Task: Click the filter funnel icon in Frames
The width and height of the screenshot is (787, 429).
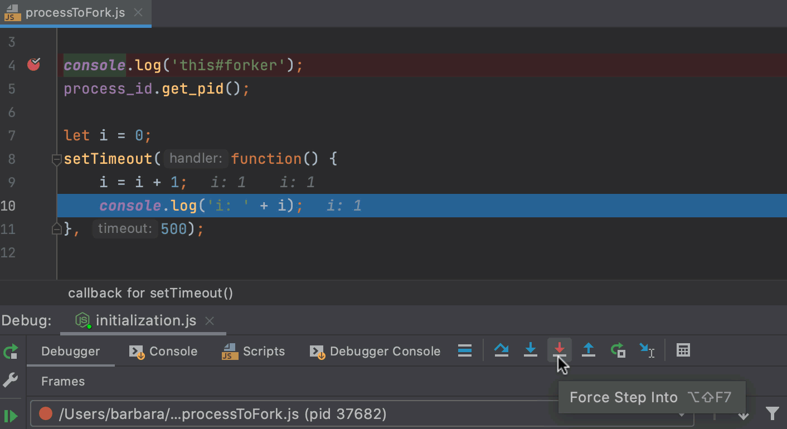Action: pyautogui.click(x=773, y=413)
